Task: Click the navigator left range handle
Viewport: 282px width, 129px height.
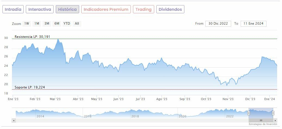Action: pyautogui.click(x=249, y=113)
